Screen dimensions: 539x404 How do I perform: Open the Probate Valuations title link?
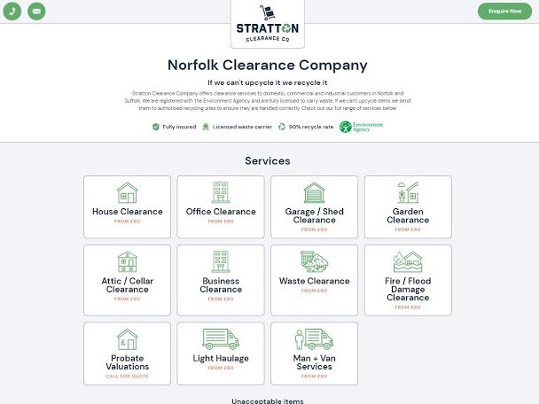(x=127, y=362)
